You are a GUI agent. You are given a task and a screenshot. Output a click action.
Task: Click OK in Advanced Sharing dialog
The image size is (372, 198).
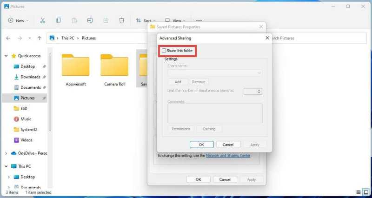click(x=202, y=145)
